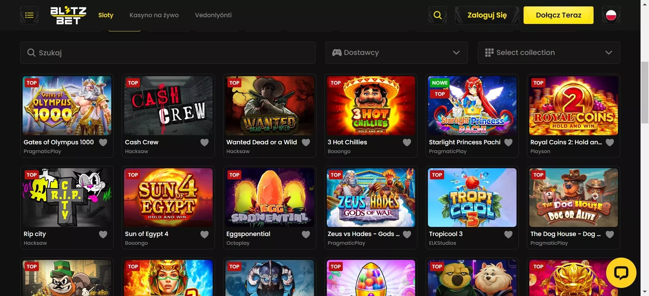This screenshot has height=296, width=649.
Task: Open the Wanted Dead or a Wild thumbnail
Action: pos(269,106)
